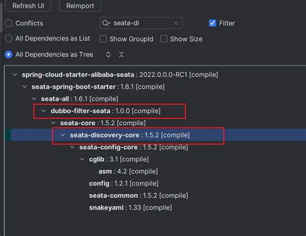Screen dimensions: 306x236
Task: Select All Dependencies as List option
Action: point(8,39)
